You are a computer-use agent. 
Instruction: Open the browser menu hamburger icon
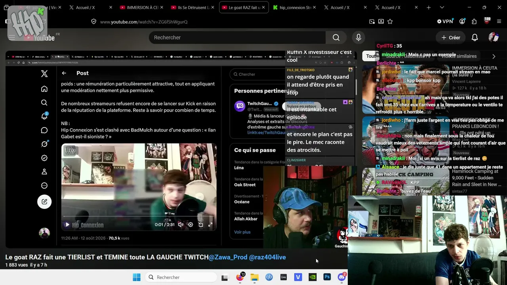499,22
